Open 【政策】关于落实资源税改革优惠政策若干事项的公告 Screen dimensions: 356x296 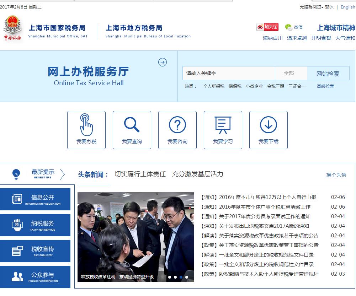[x=259, y=245]
